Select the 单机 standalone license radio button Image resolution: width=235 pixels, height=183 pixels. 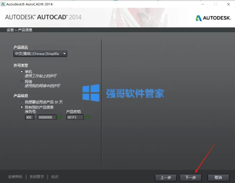pos(22,72)
